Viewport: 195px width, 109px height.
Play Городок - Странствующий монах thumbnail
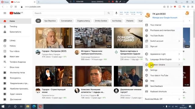tap(54, 76)
